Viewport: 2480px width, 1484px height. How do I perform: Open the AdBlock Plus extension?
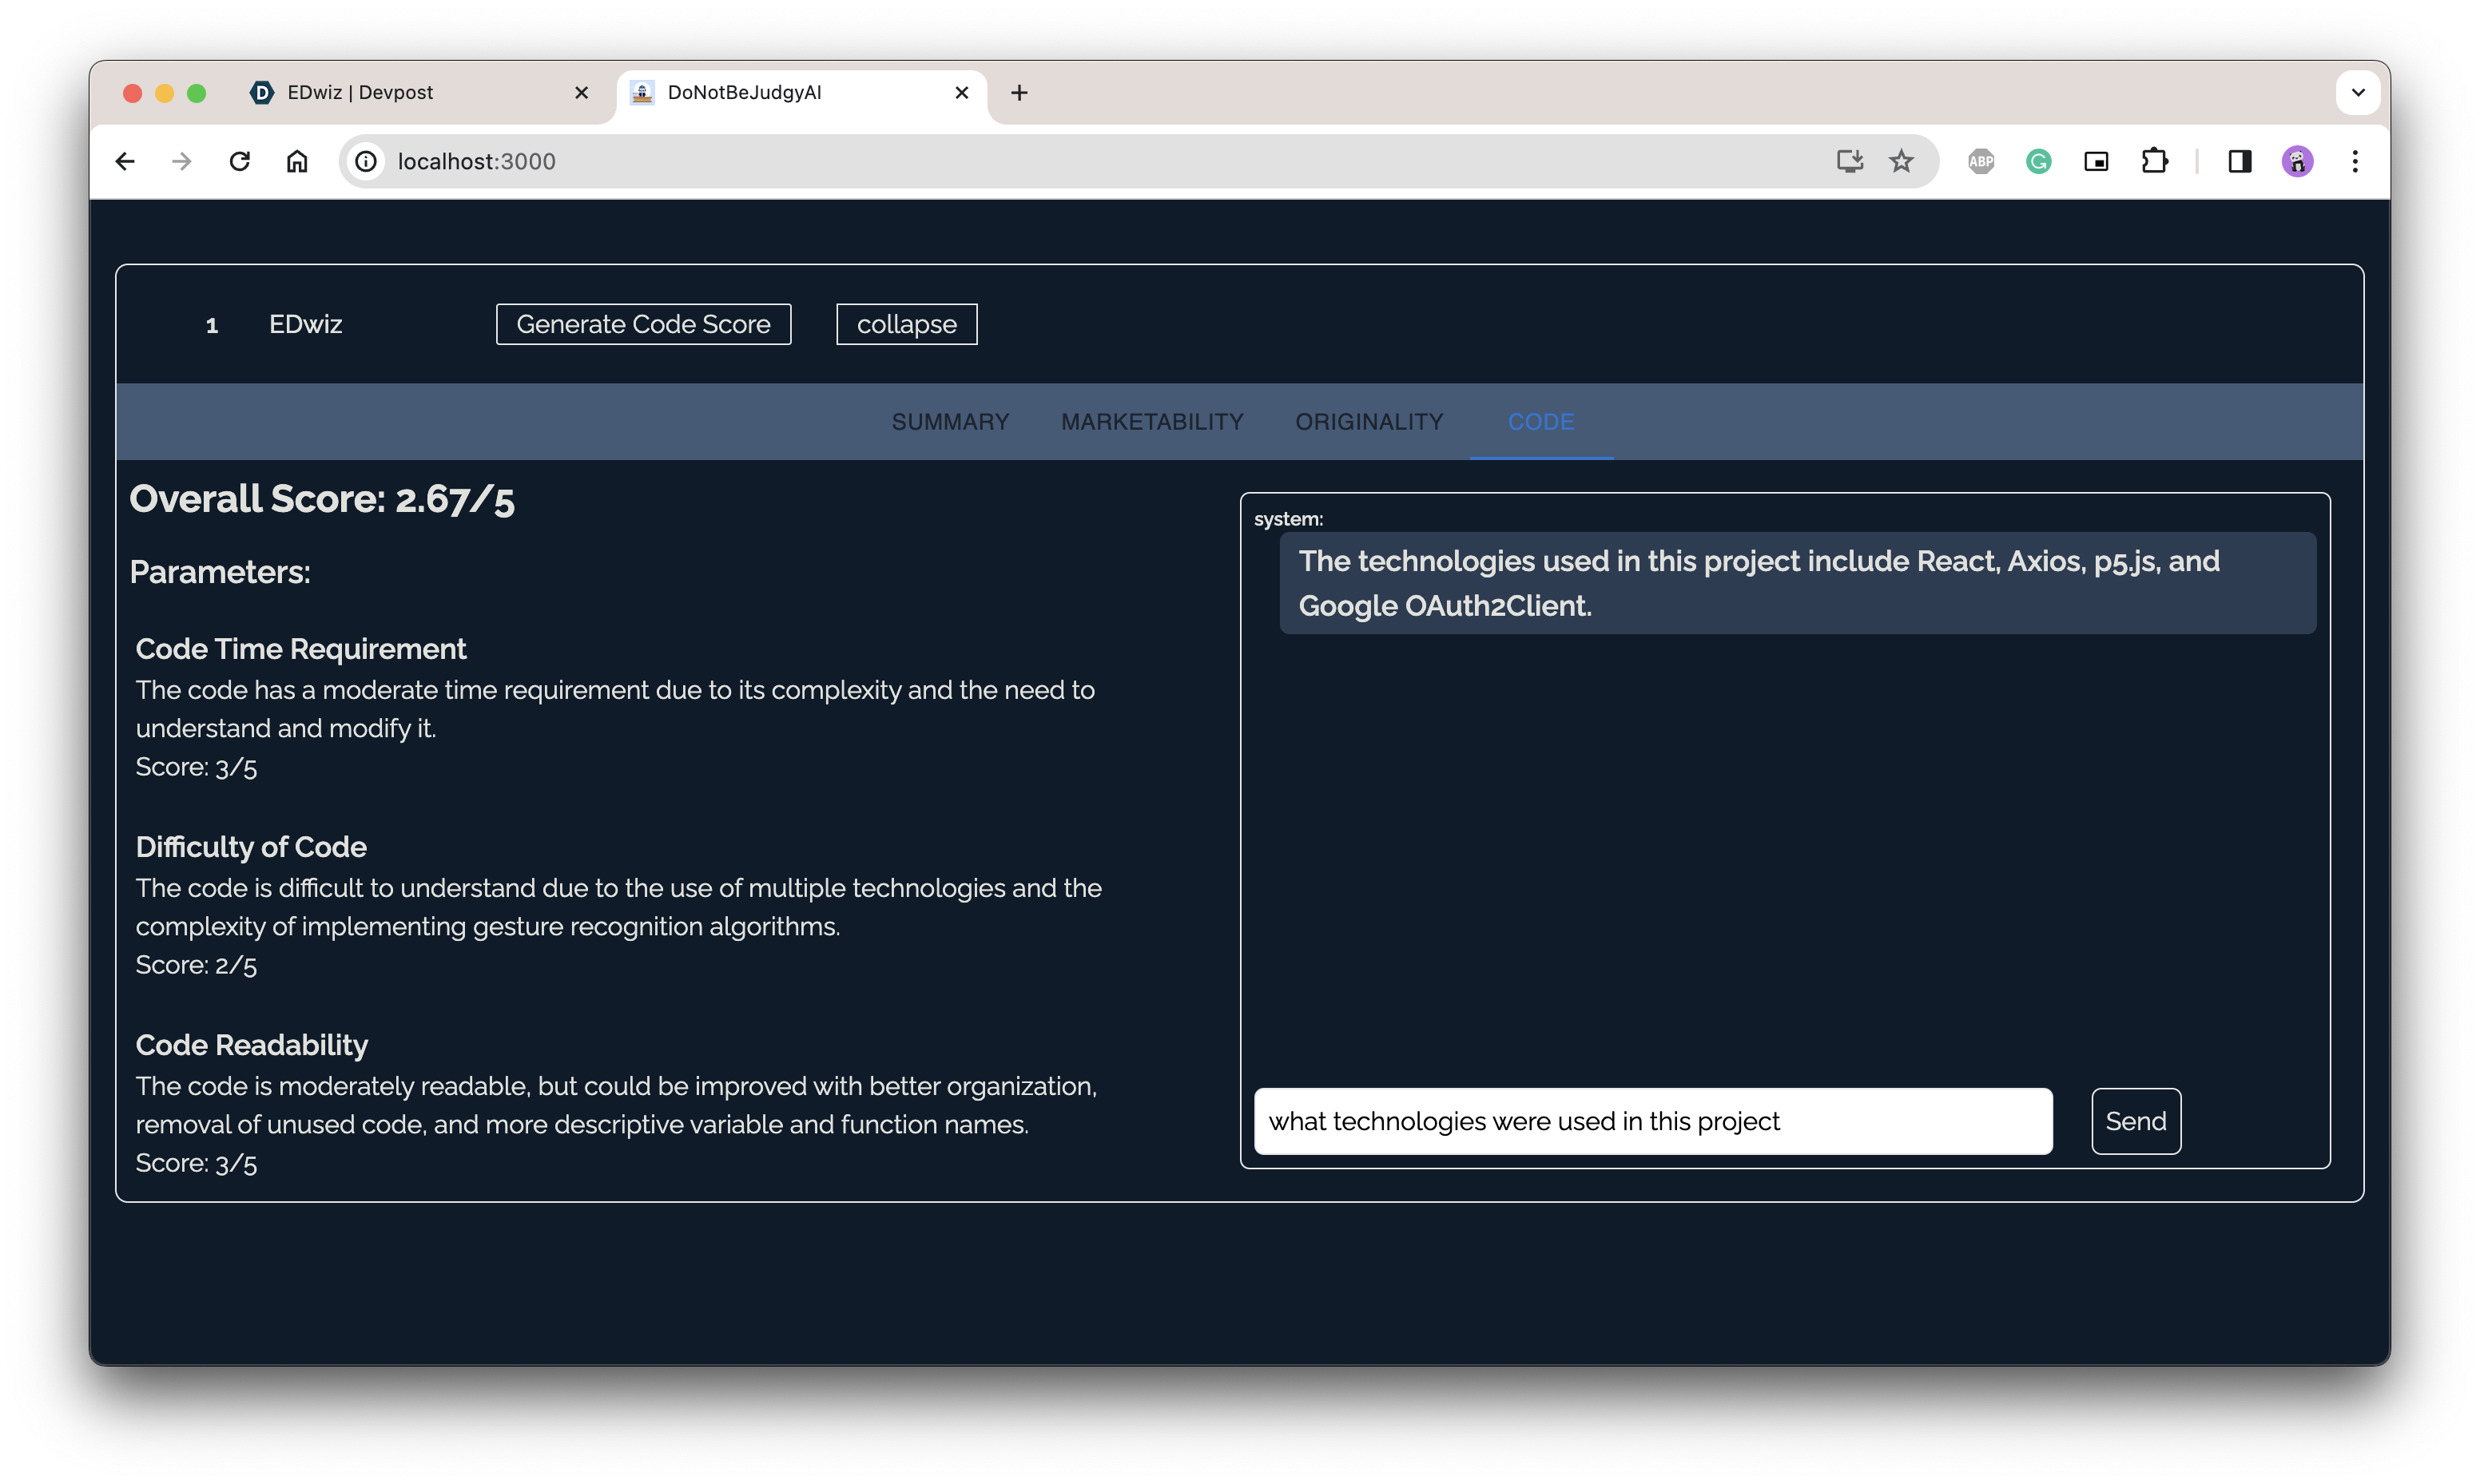click(1980, 161)
